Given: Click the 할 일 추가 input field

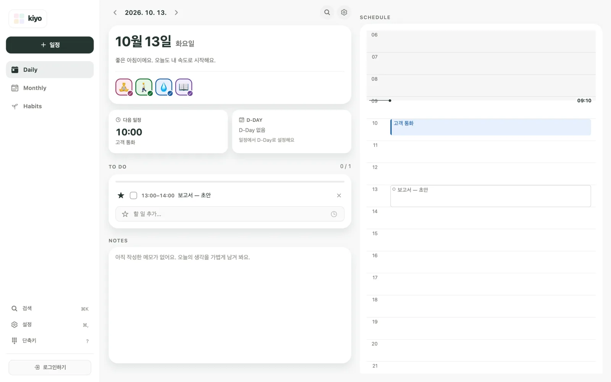Looking at the screenshot, I should [230, 214].
